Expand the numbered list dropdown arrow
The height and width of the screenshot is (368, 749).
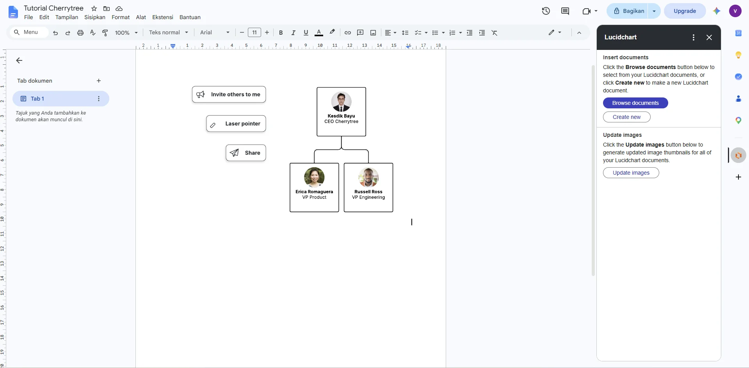point(461,33)
